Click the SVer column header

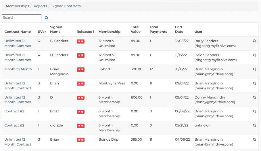click(42, 32)
